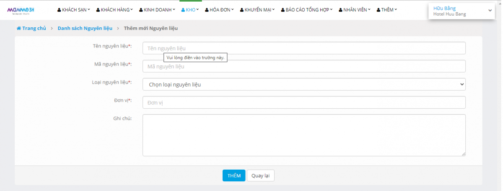Click into Mã nguyên liệu input
The height and width of the screenshot is (191, 503).
click(304, 66)
